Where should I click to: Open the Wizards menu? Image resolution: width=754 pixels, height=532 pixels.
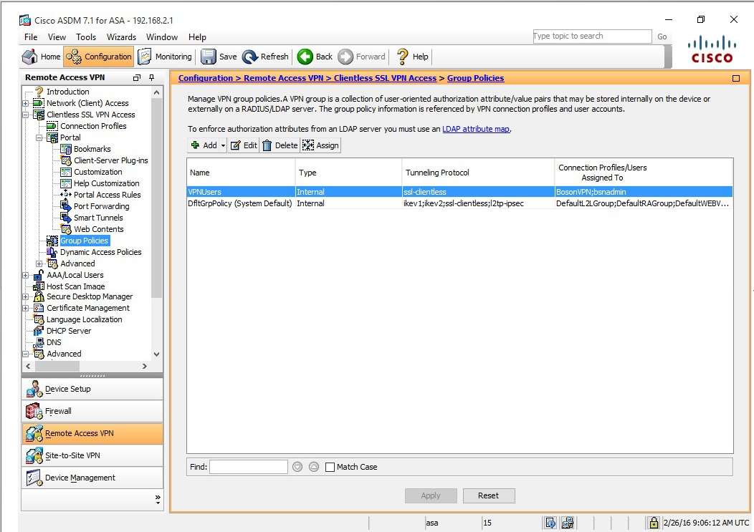tap(121, 37)
